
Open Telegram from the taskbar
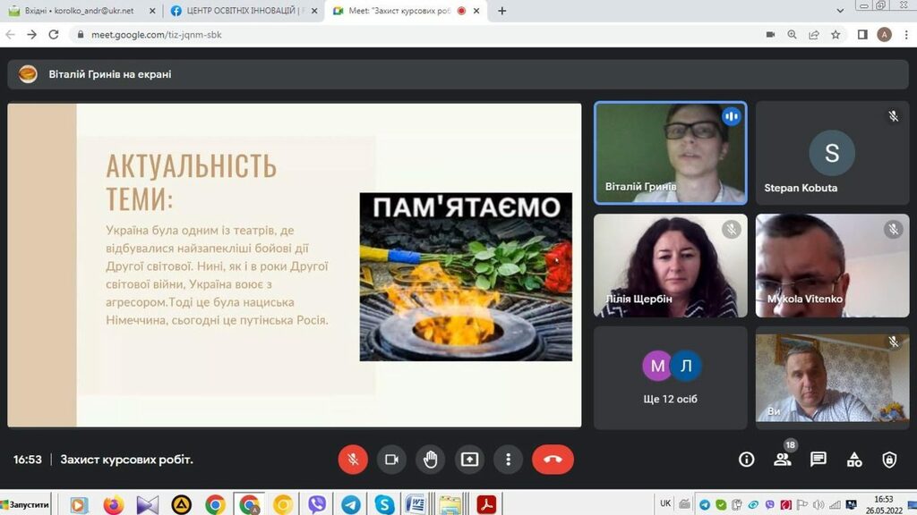tap(350, 504)
